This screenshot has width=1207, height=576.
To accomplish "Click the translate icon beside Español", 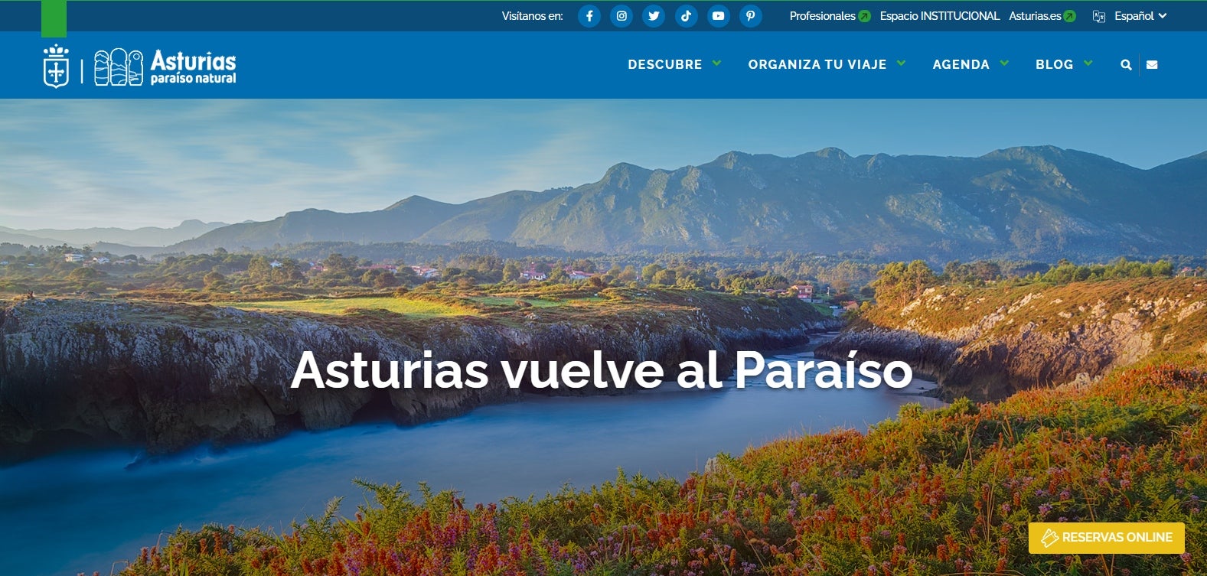I will (x=1099, y=16).
